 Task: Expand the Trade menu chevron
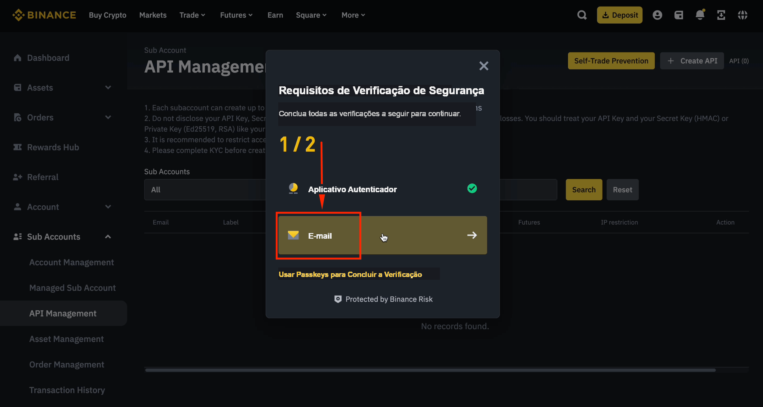coord(203,15)
